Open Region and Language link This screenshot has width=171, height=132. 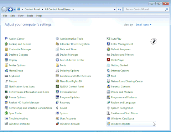pyautogui.click(x=123, y=102)
